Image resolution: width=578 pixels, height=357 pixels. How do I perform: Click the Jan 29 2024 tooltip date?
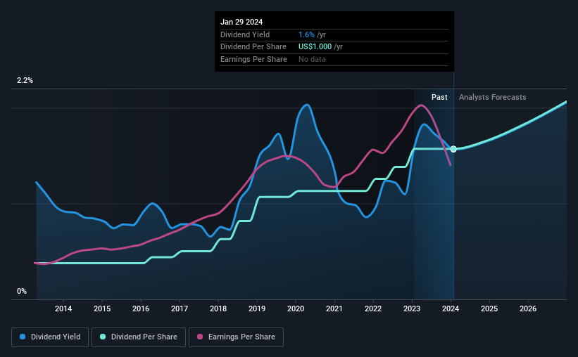[241, 22]
